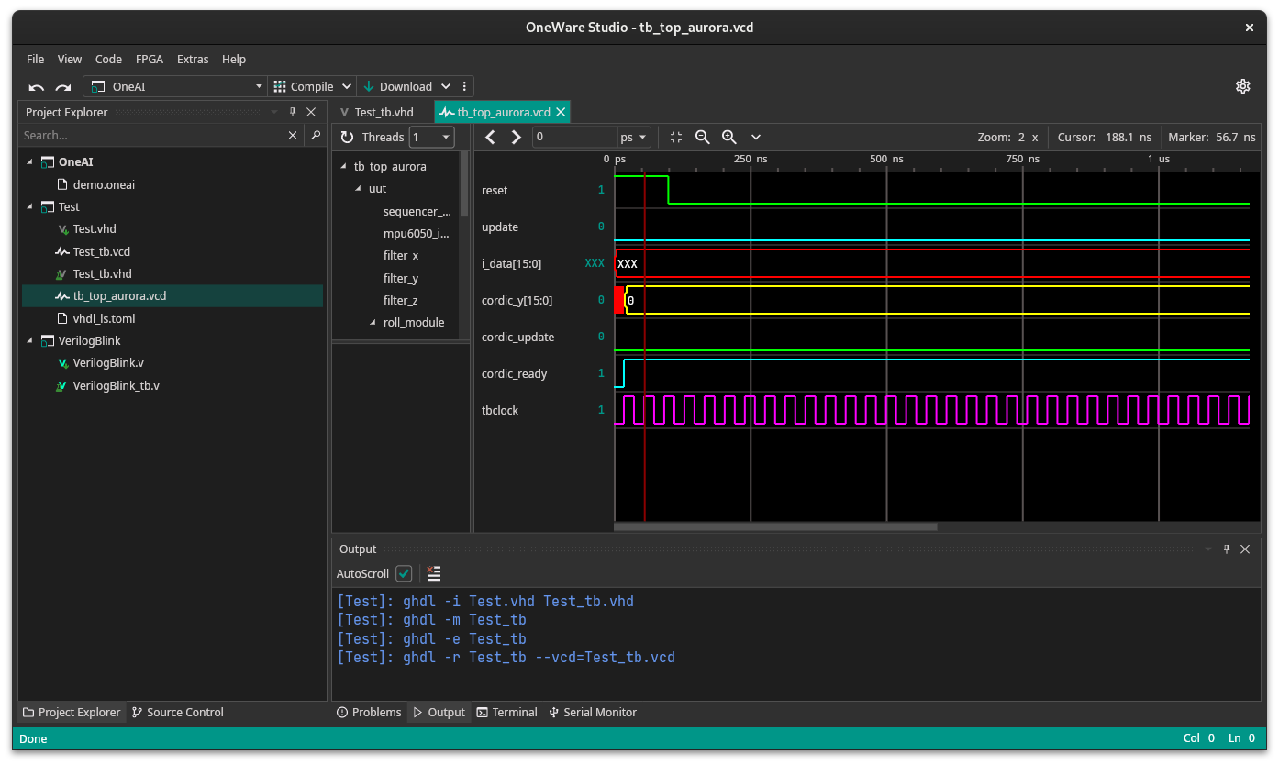Pin the Output panel
The width and height of the screenshot is (1279, 765).
(1227, 549)
